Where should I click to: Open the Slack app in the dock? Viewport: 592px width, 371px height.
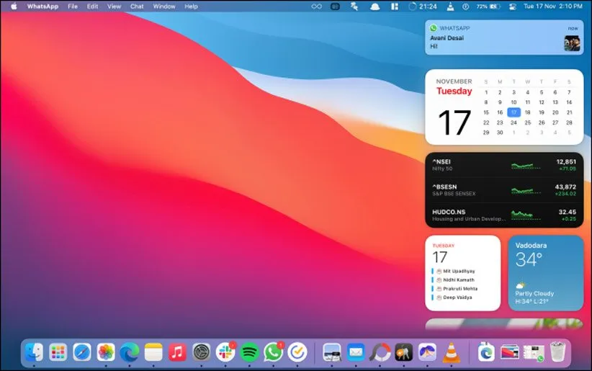(x=225, y=352)
